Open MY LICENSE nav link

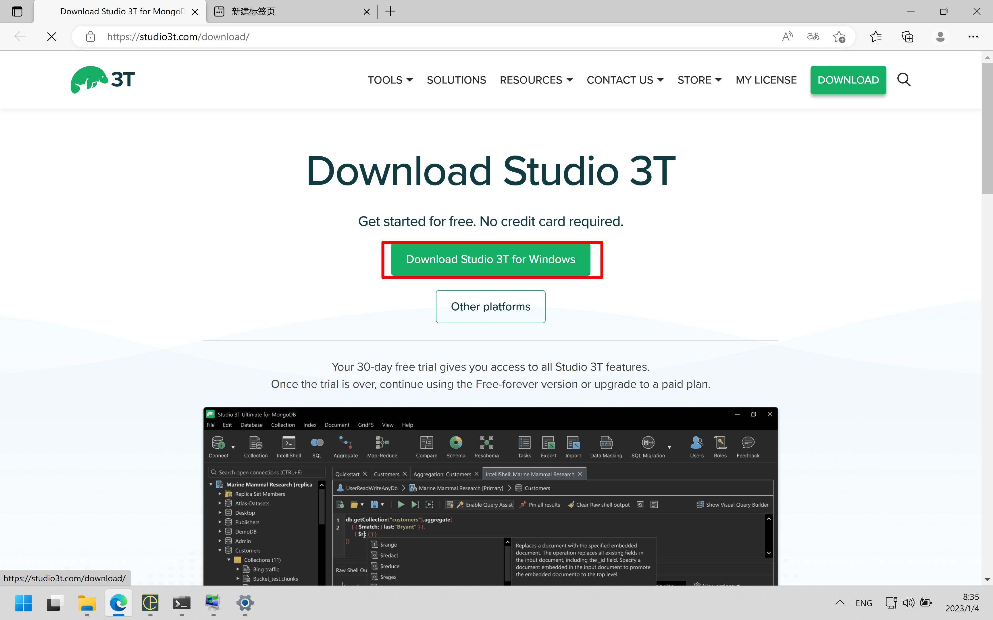pyautogui.click(x=766, y=80)
